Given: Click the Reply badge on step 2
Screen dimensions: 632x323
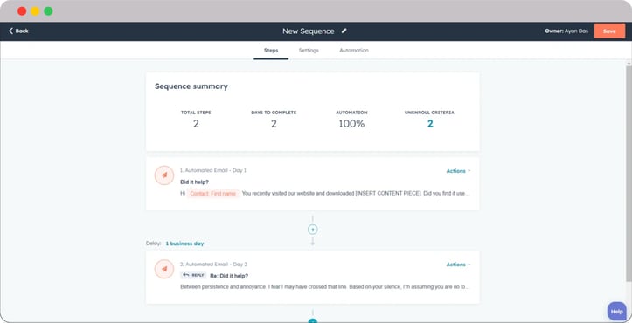Looking at the screenshot, I should click(x=193, y=275).
